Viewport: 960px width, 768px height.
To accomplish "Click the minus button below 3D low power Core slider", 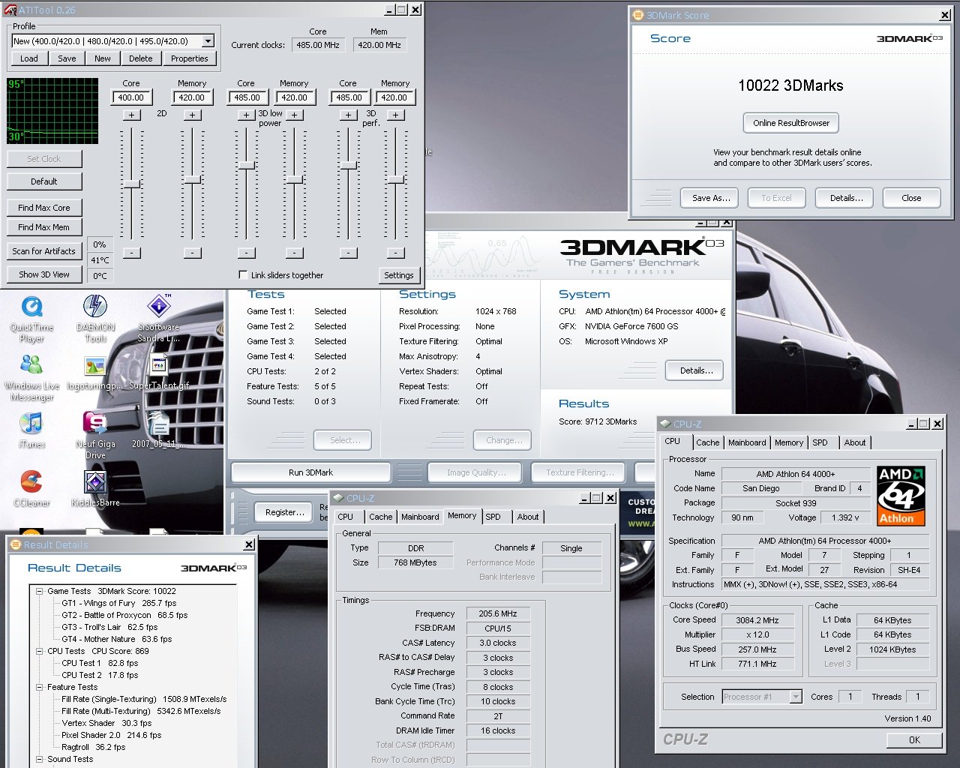I will click(x=246, y=253).
